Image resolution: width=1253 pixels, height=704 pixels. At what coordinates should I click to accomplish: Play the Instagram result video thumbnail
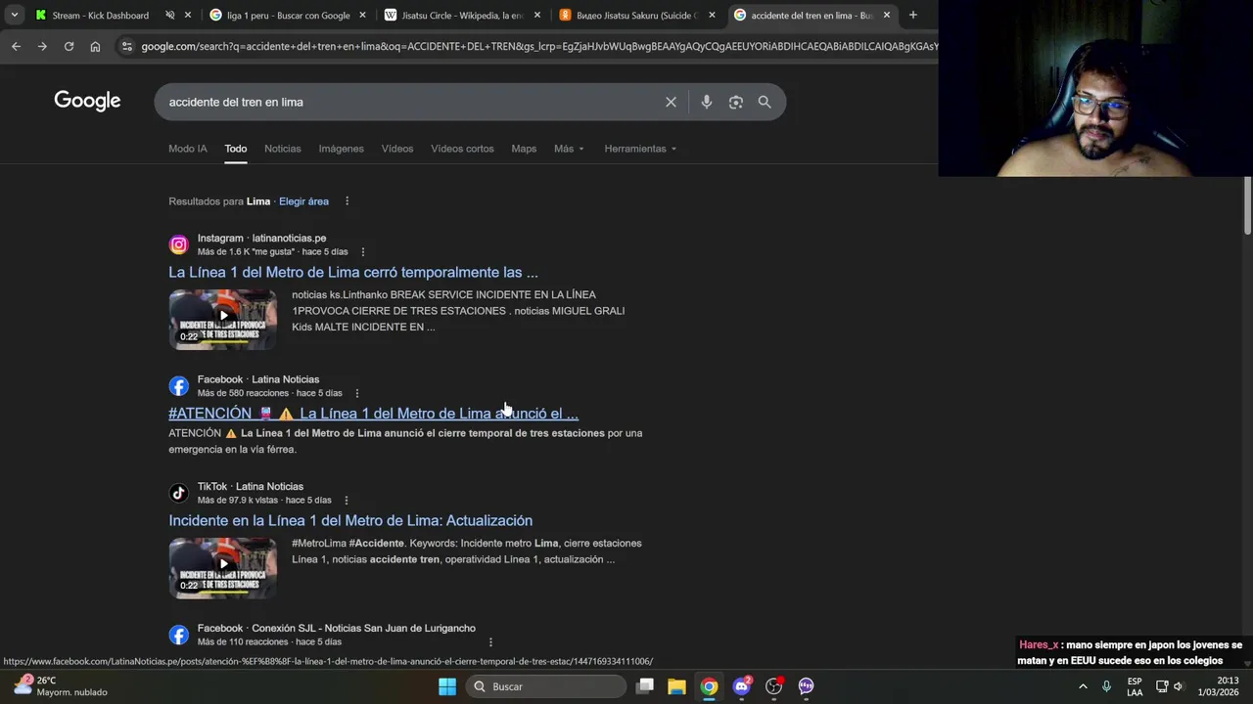(223, 319)
